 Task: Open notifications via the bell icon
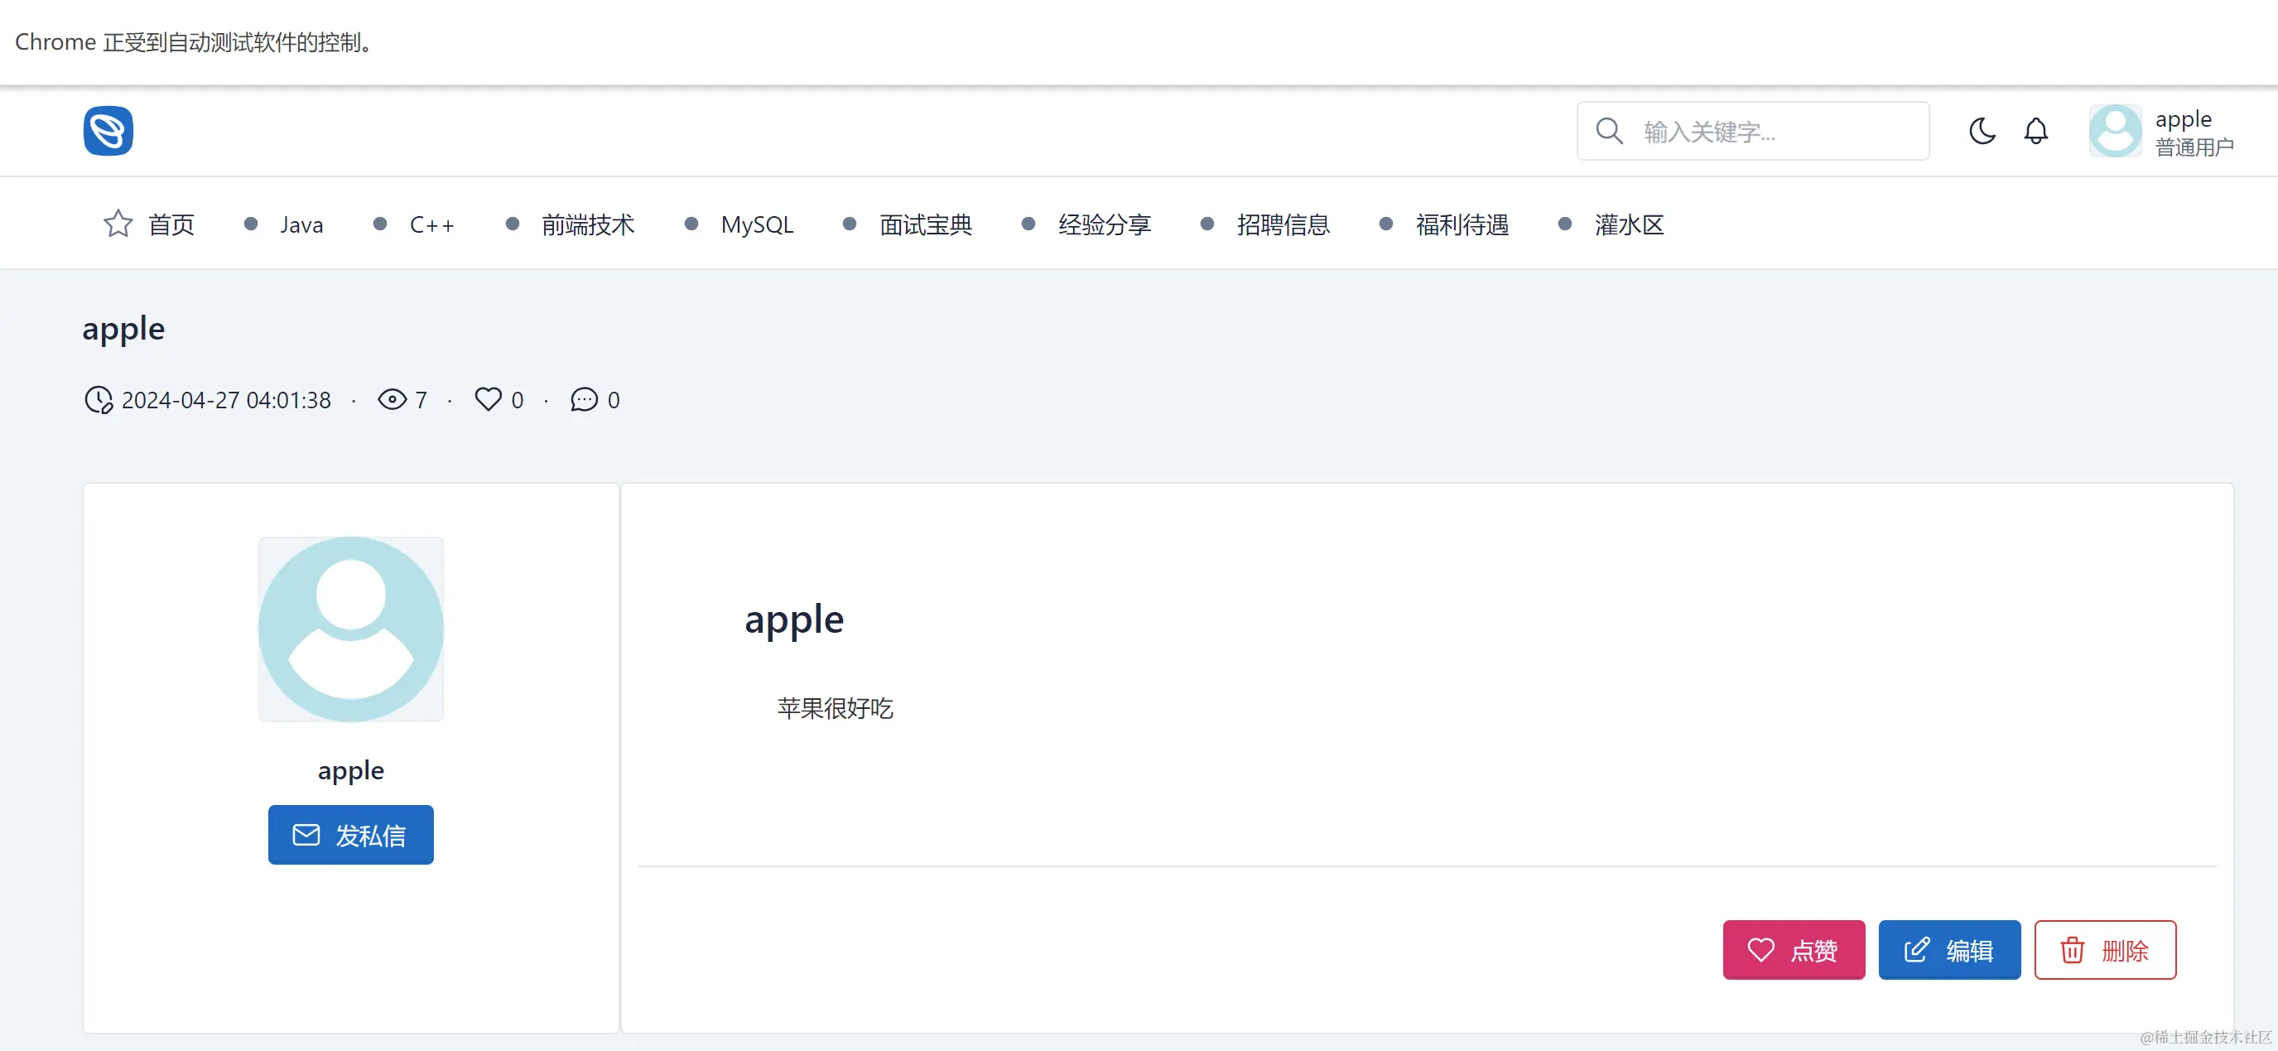2035,131
